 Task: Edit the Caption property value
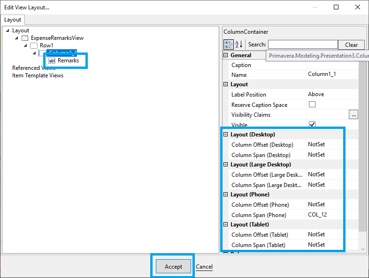point(332,65)
